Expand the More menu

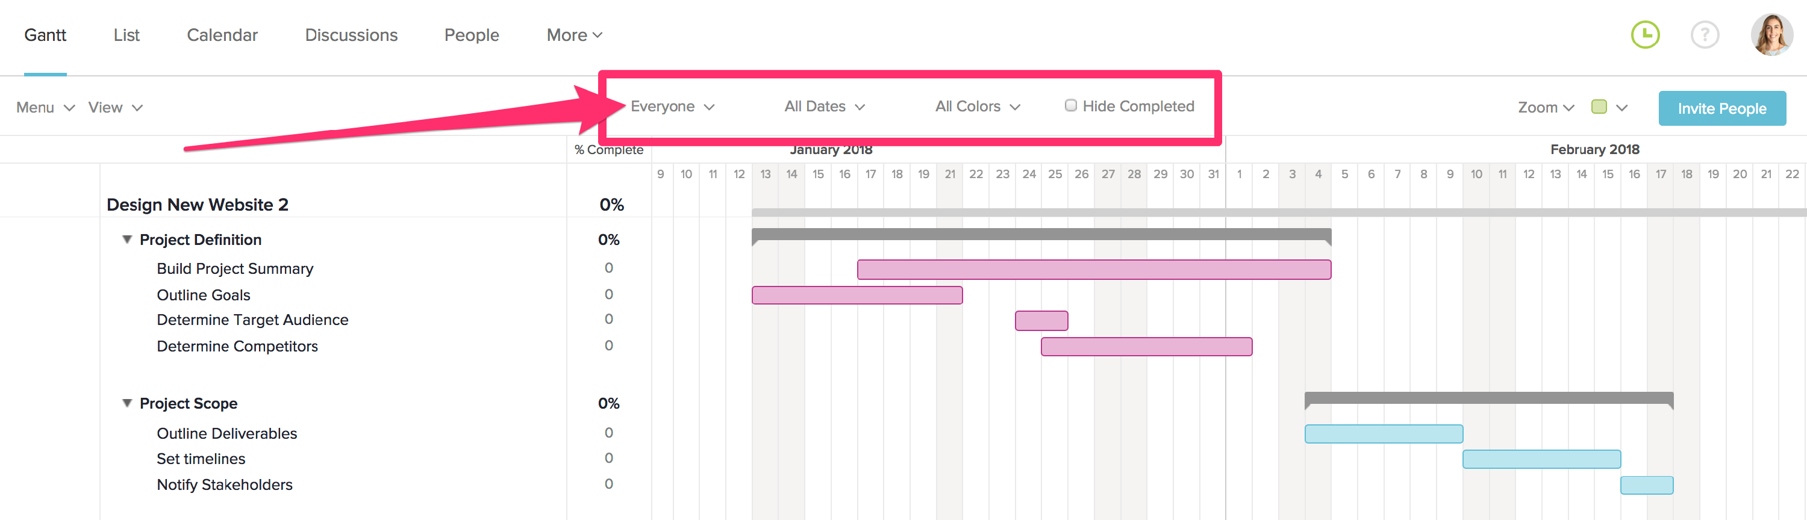pyautogui.click(x=574, y=34)
